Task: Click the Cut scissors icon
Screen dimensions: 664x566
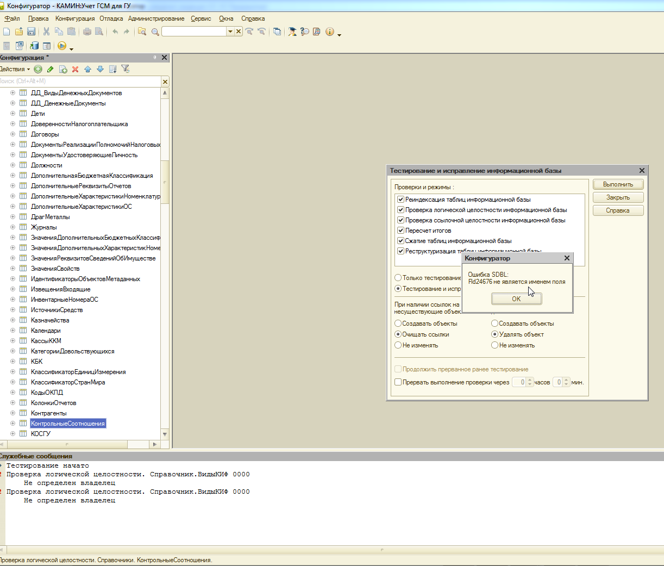Action: [46, 32]
